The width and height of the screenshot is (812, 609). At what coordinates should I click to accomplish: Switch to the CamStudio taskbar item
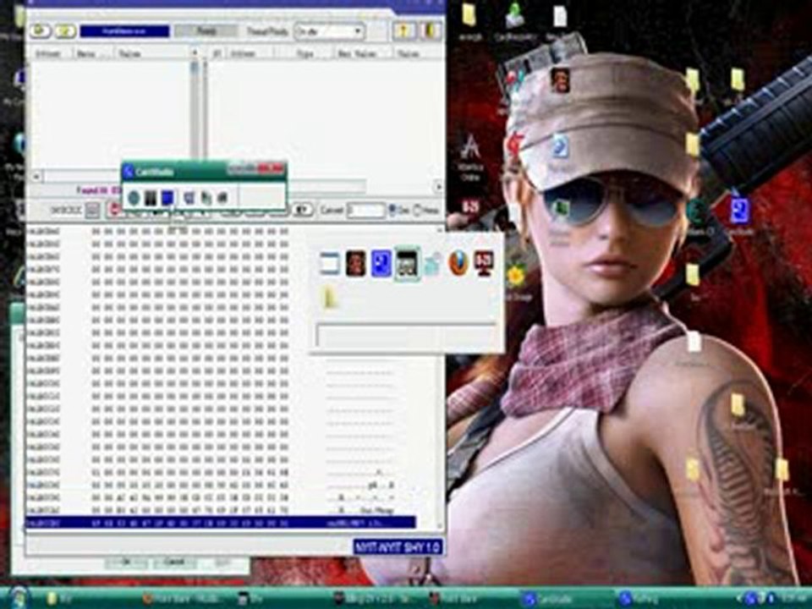point(567,599)
